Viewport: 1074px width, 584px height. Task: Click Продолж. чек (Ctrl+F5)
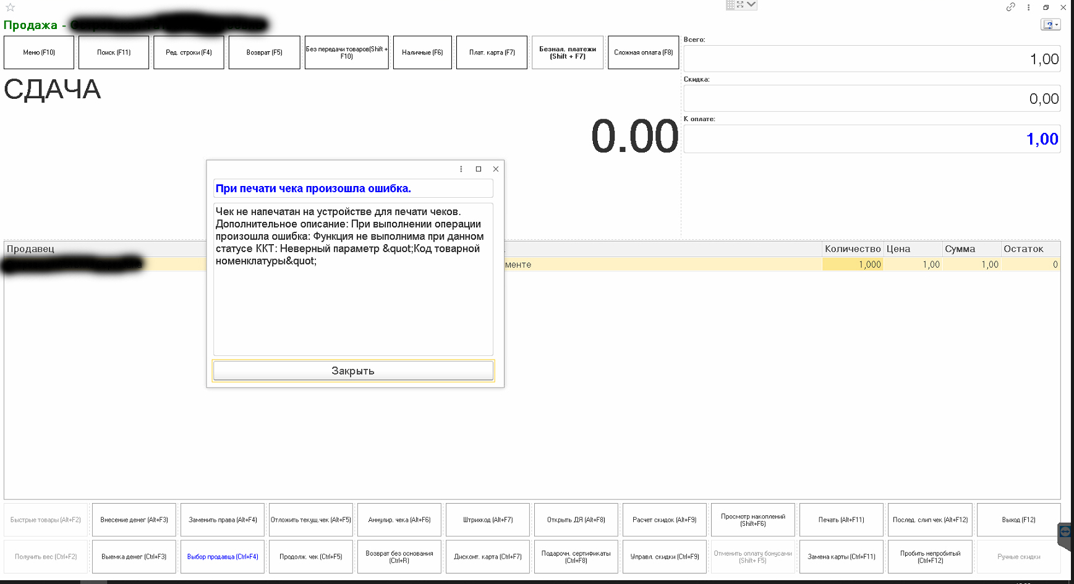click(x=311, y=557)
